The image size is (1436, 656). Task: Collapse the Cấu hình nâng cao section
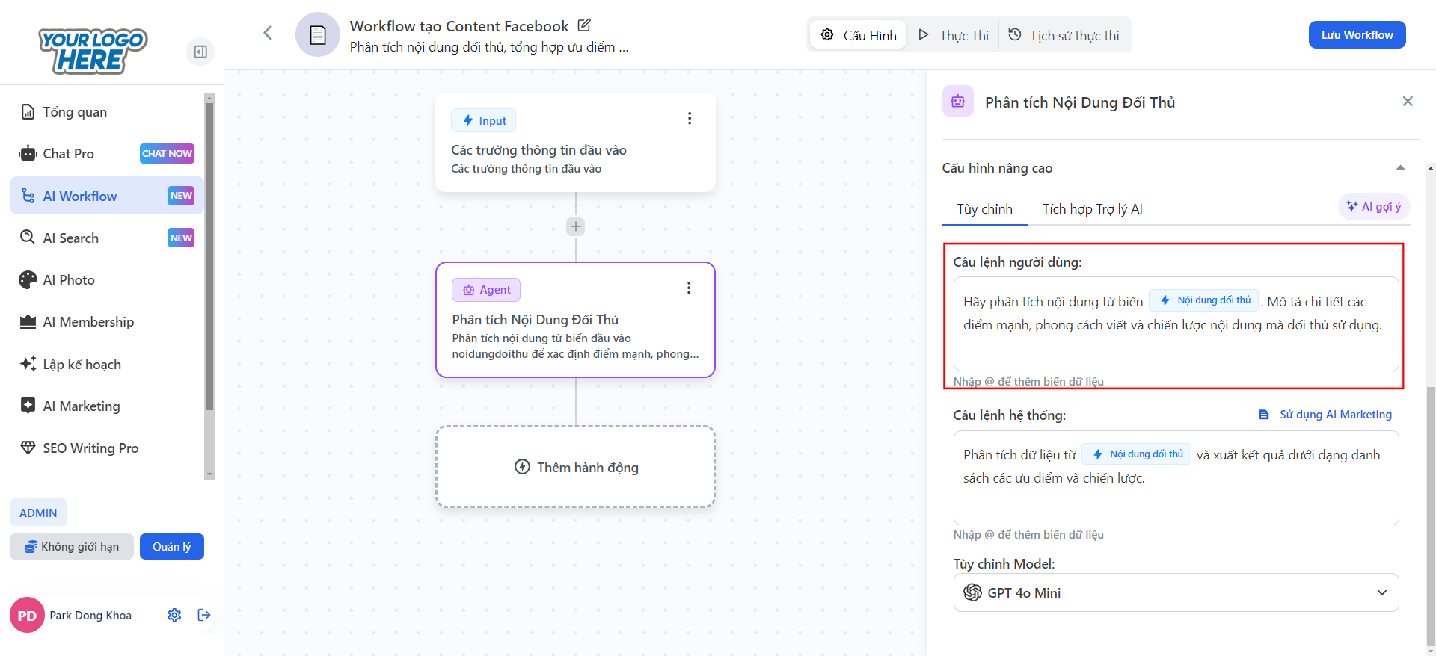(x=1400, y=168)
